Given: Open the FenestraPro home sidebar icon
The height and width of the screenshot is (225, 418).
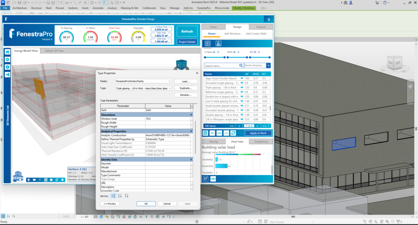Looking at the screenshot, I should (x=7, y=52).
